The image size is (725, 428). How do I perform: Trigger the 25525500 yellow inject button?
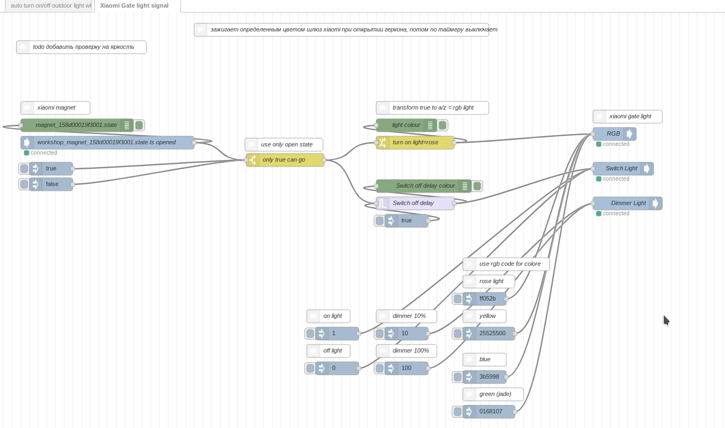click(457, 334)
